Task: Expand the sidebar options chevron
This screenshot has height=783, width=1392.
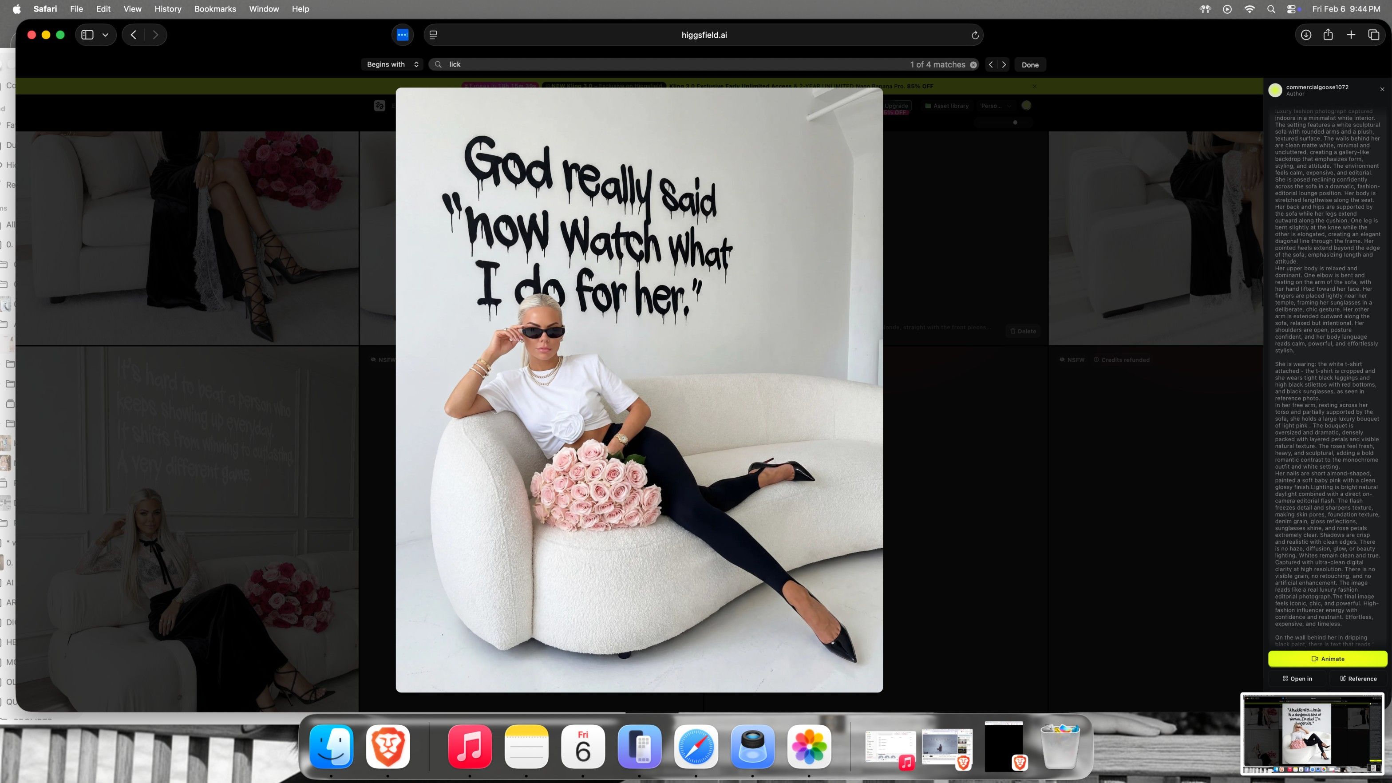Action: point(105,35)
